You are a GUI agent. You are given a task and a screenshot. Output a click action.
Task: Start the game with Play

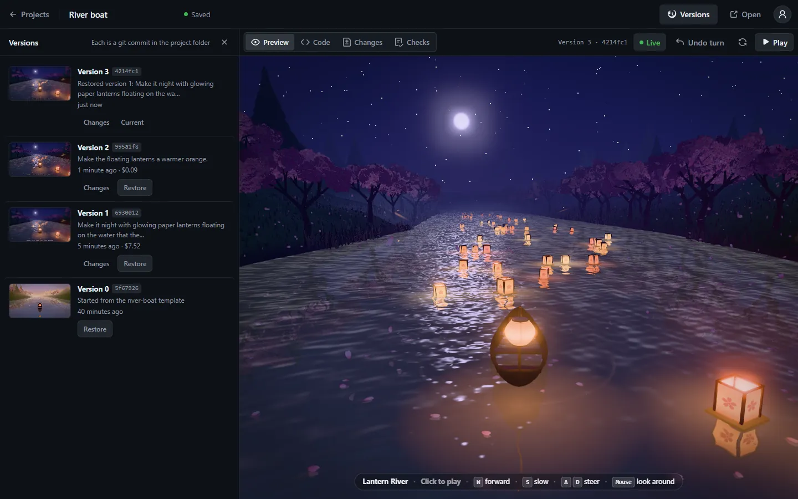pos(774,42)
